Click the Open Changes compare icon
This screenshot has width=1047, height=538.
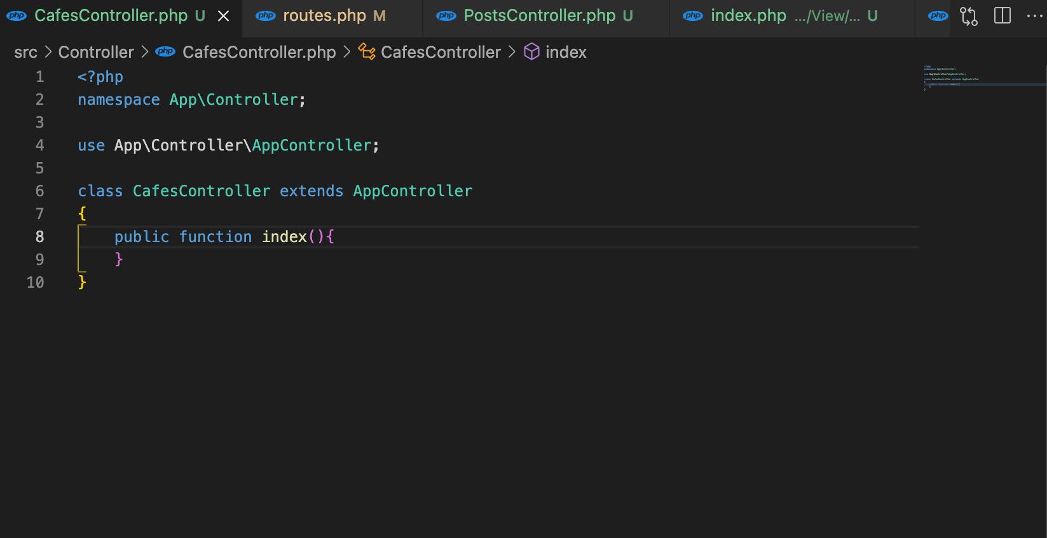968,16
